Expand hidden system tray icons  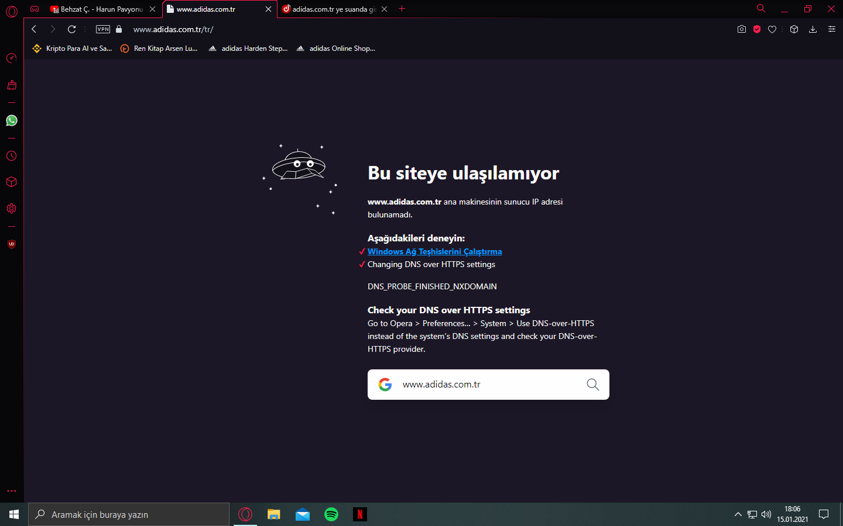point(738,514)
